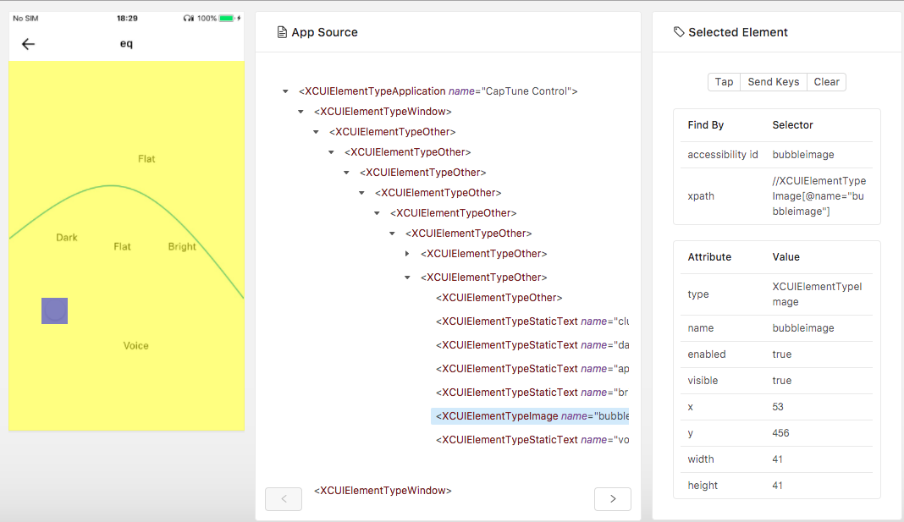Expand the collapsed XCUIElementTypeOther node
Viewport: 904px width, 522px height.
tap(407, 253)
